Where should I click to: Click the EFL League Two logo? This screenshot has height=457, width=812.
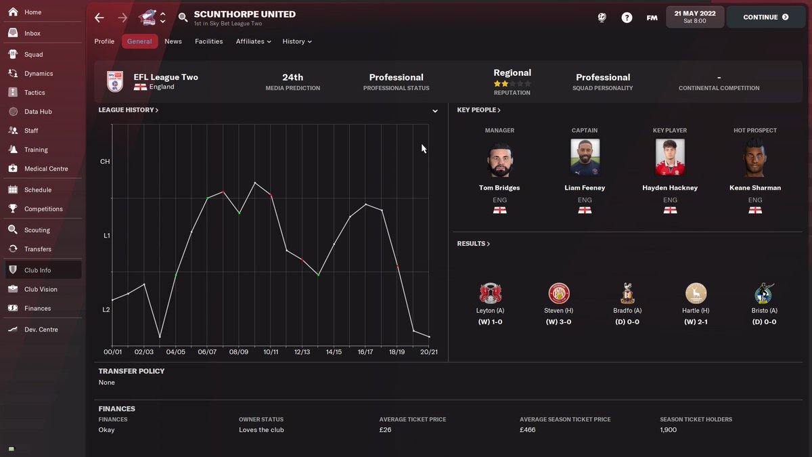coord(116,81)
